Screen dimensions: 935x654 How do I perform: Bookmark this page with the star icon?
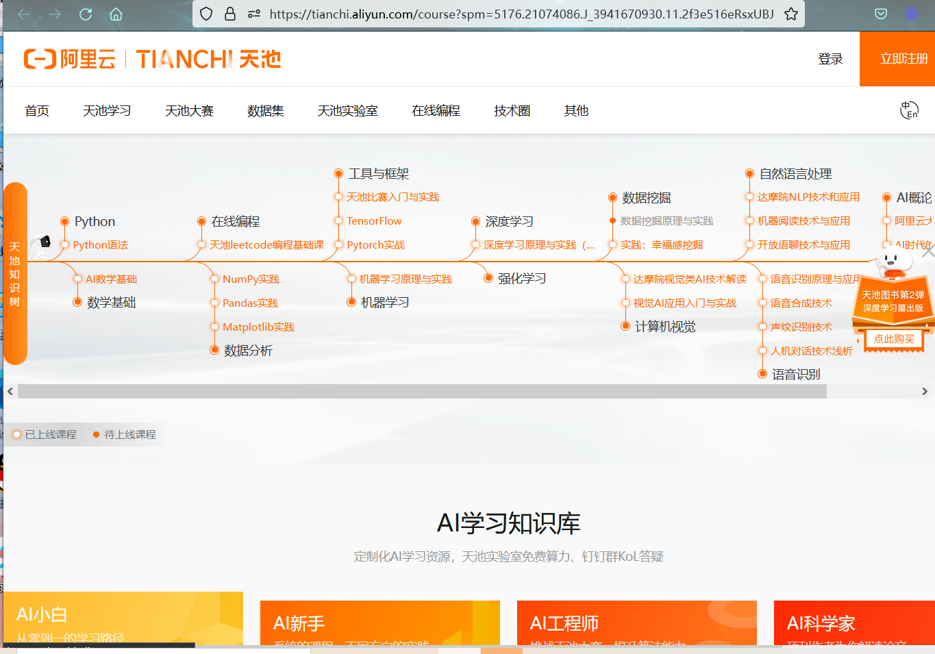[791, 14]
